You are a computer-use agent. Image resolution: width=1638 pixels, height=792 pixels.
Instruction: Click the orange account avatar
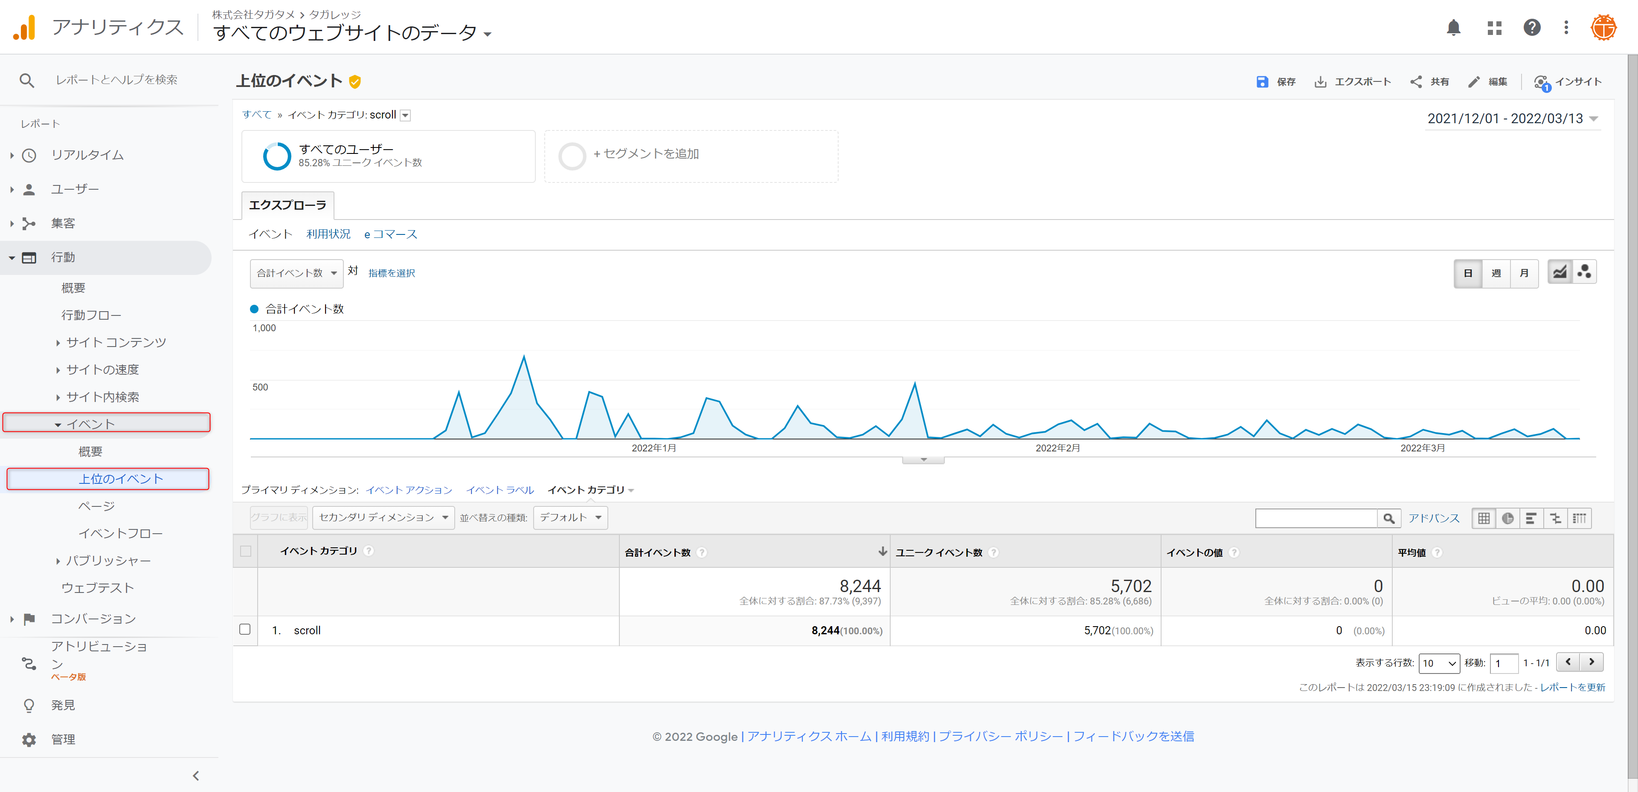click(1603, 27)
